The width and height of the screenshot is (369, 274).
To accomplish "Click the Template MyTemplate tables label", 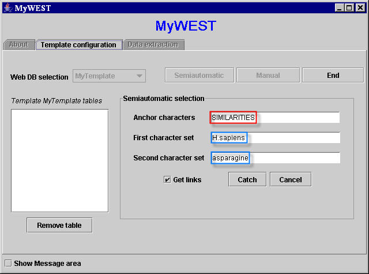I will [x=57, y=101].
